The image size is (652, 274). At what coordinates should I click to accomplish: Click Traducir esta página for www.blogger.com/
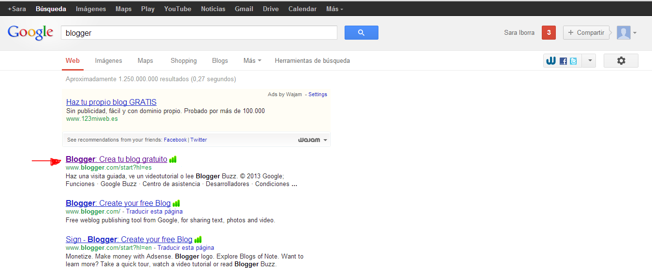pos(154,212)
